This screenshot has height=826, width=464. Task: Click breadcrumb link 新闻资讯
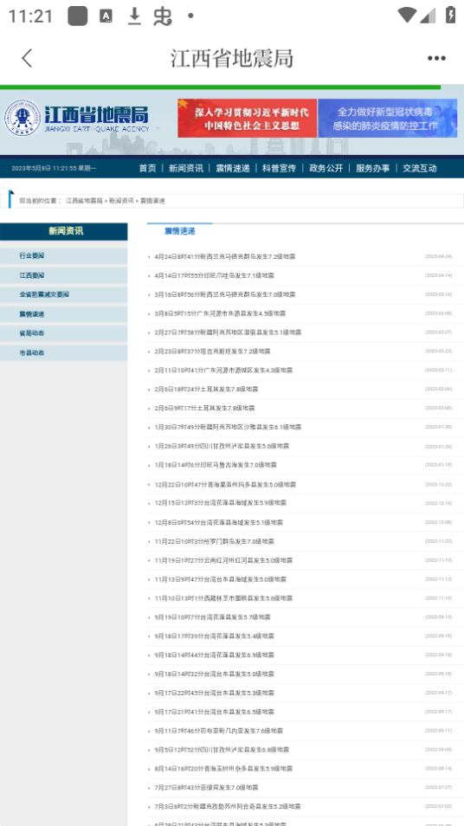point(121,201)
